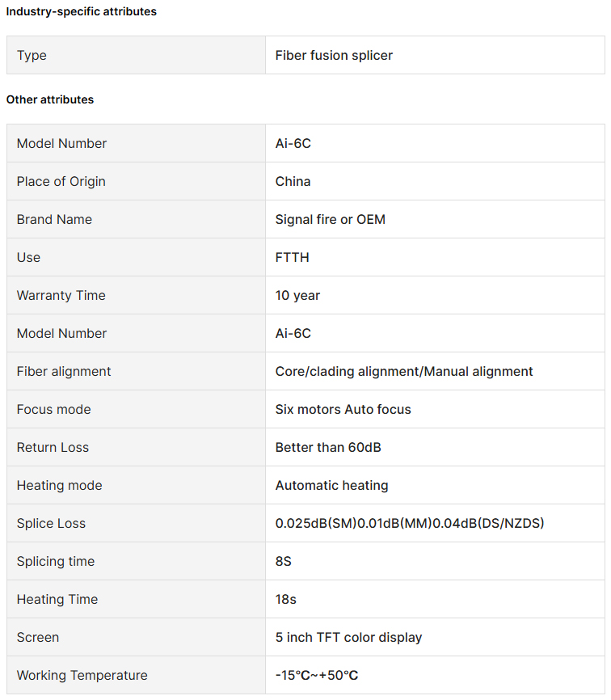Image resolution: width=611 pixels, height=700 pixels.
Task: Select the Splice Loss value text
Action: (410, 523)
